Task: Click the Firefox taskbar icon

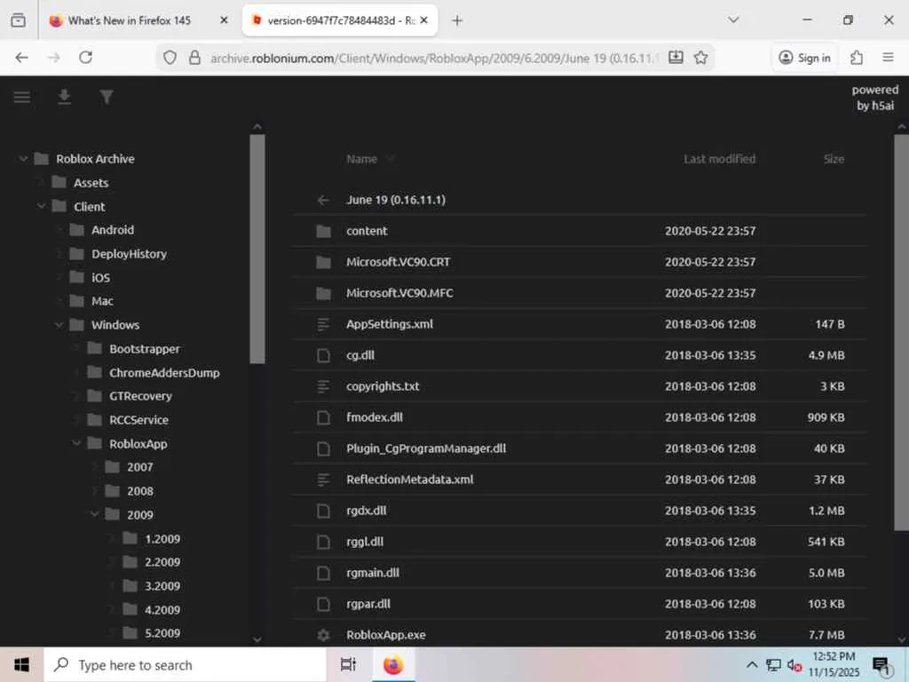Action: (x=393, y=664)
